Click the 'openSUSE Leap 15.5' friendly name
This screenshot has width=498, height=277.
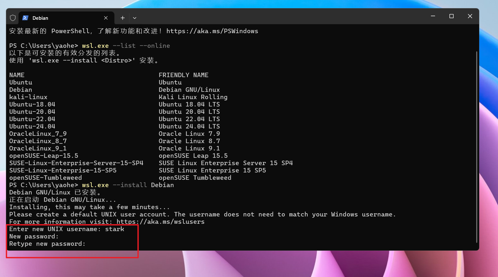click(x=193, y=156)
